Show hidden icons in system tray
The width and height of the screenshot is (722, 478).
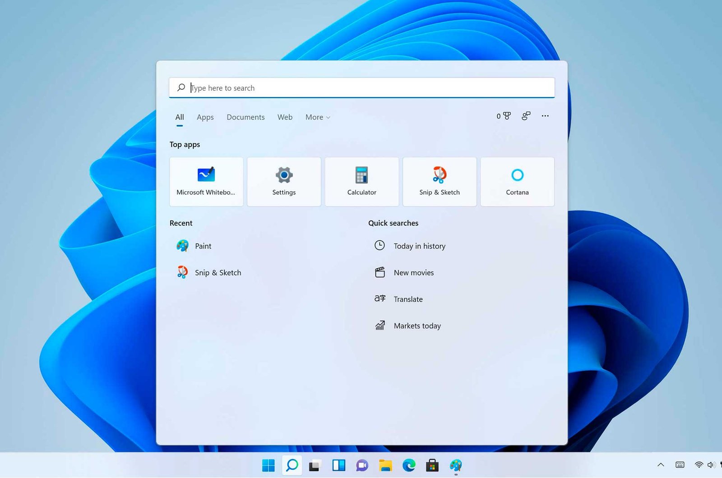[661, 465]
